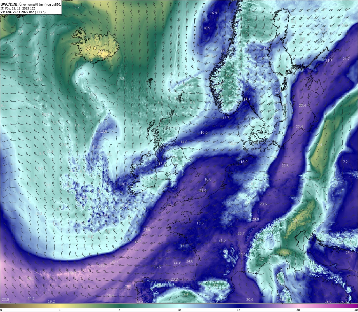The width and height of the screenshot is (358, 312).
Task: Click the value 16.7 southwest of Ireland
Action: (124, 184)
